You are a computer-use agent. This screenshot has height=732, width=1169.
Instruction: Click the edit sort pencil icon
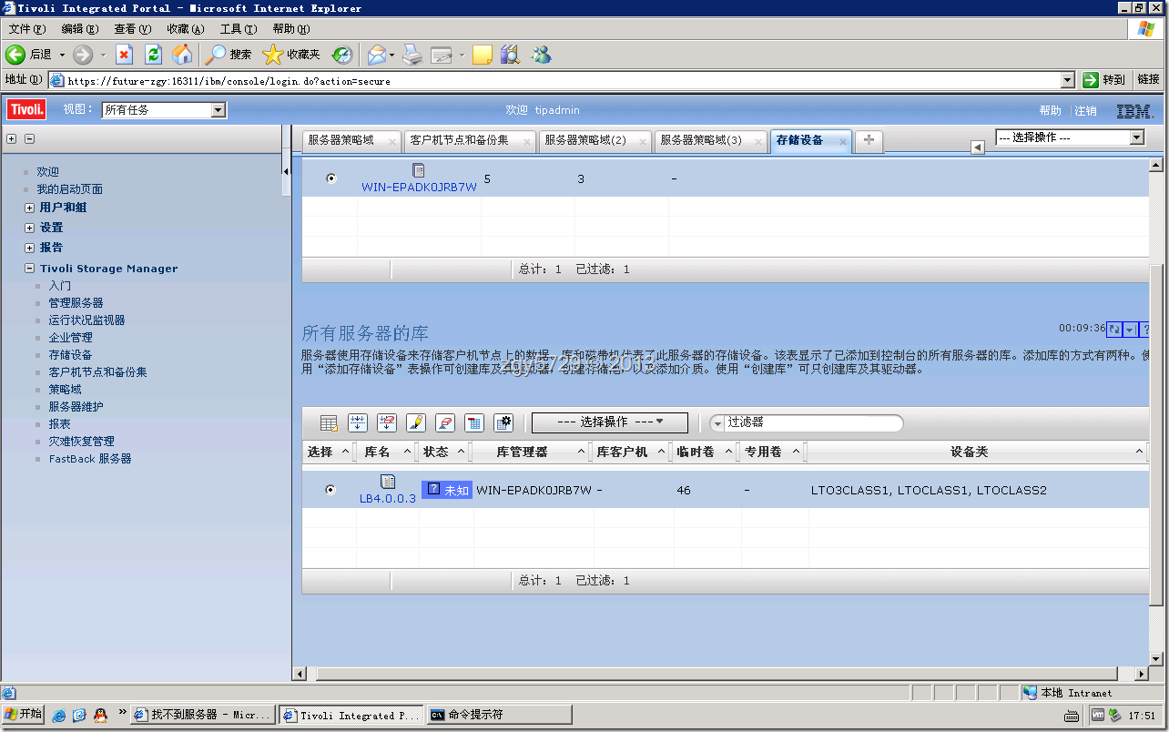[x=416, y=422]
